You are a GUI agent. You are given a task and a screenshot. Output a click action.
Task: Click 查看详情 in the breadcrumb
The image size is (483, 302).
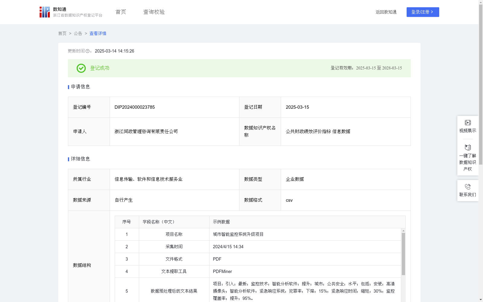pyautogui.click(x=98, y=34)
